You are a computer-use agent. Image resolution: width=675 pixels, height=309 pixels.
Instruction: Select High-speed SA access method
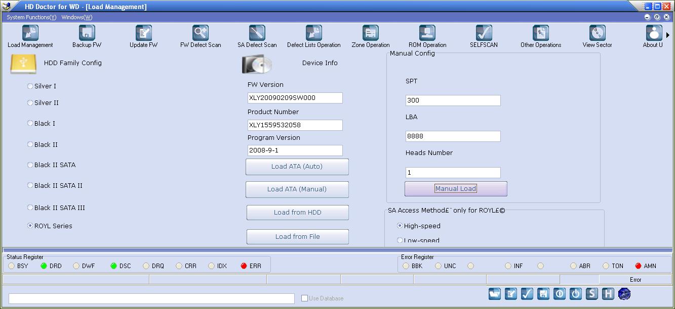400,226
